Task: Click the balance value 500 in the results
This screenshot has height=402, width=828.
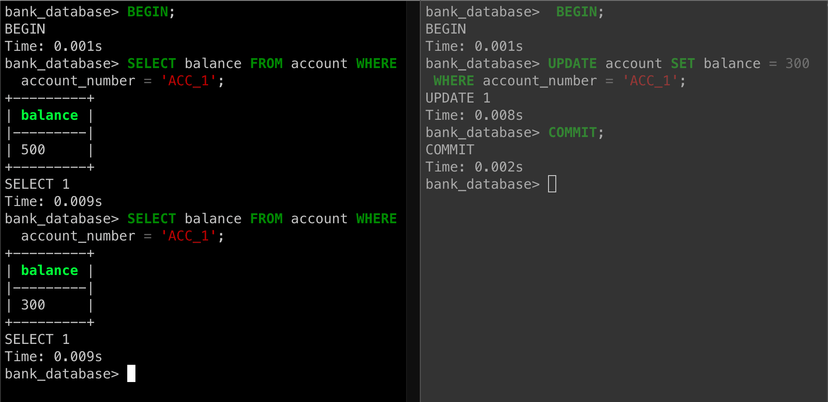Action: [x=33, y=150]
